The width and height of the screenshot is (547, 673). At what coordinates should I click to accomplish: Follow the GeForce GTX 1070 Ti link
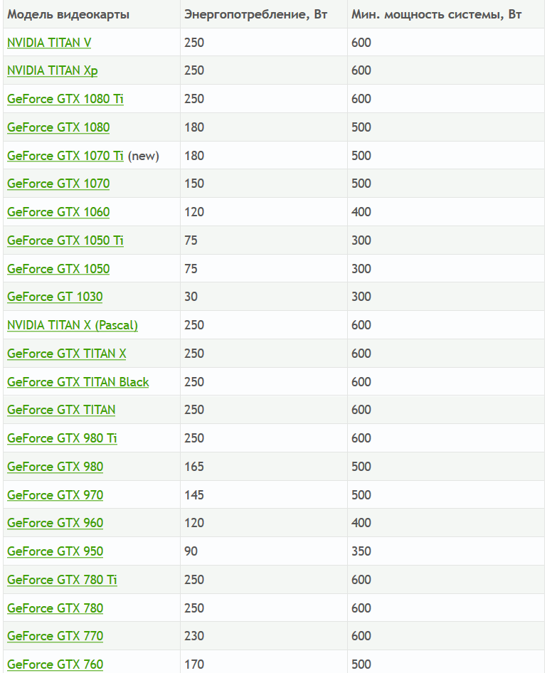[65, 155]
